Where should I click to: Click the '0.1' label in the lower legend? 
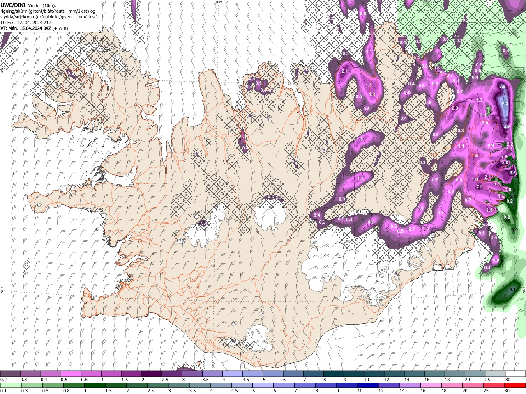[x=3, y=391]
